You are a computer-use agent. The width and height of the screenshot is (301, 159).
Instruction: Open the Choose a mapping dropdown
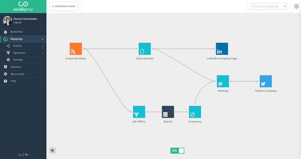click(269, 6)
